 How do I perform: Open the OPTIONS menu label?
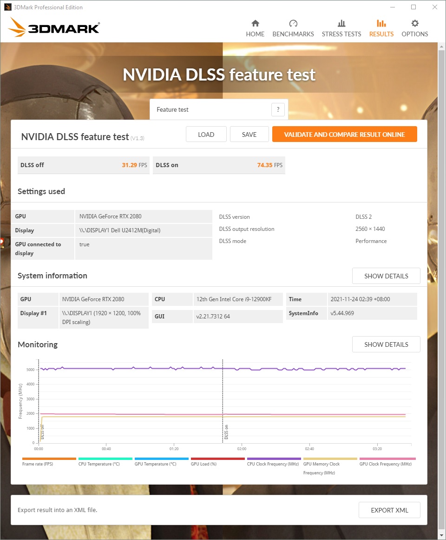click(x=415, y=34)
